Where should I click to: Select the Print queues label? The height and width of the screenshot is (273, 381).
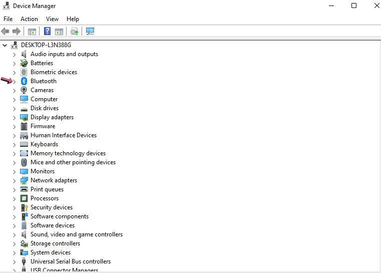(x=47, y=189)
